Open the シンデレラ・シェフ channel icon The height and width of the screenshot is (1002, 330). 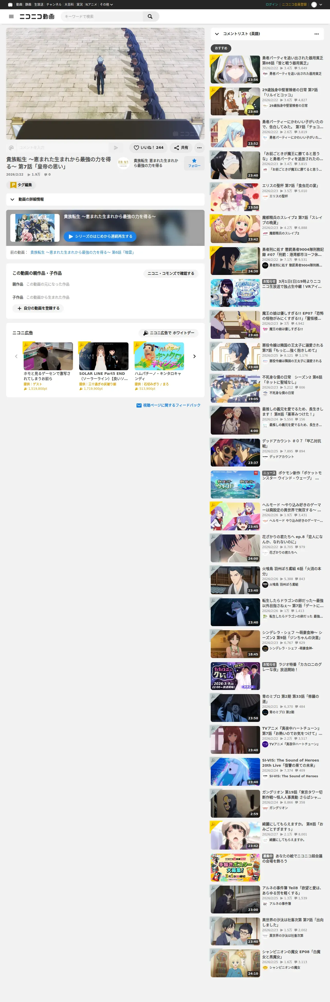(265, 648)
